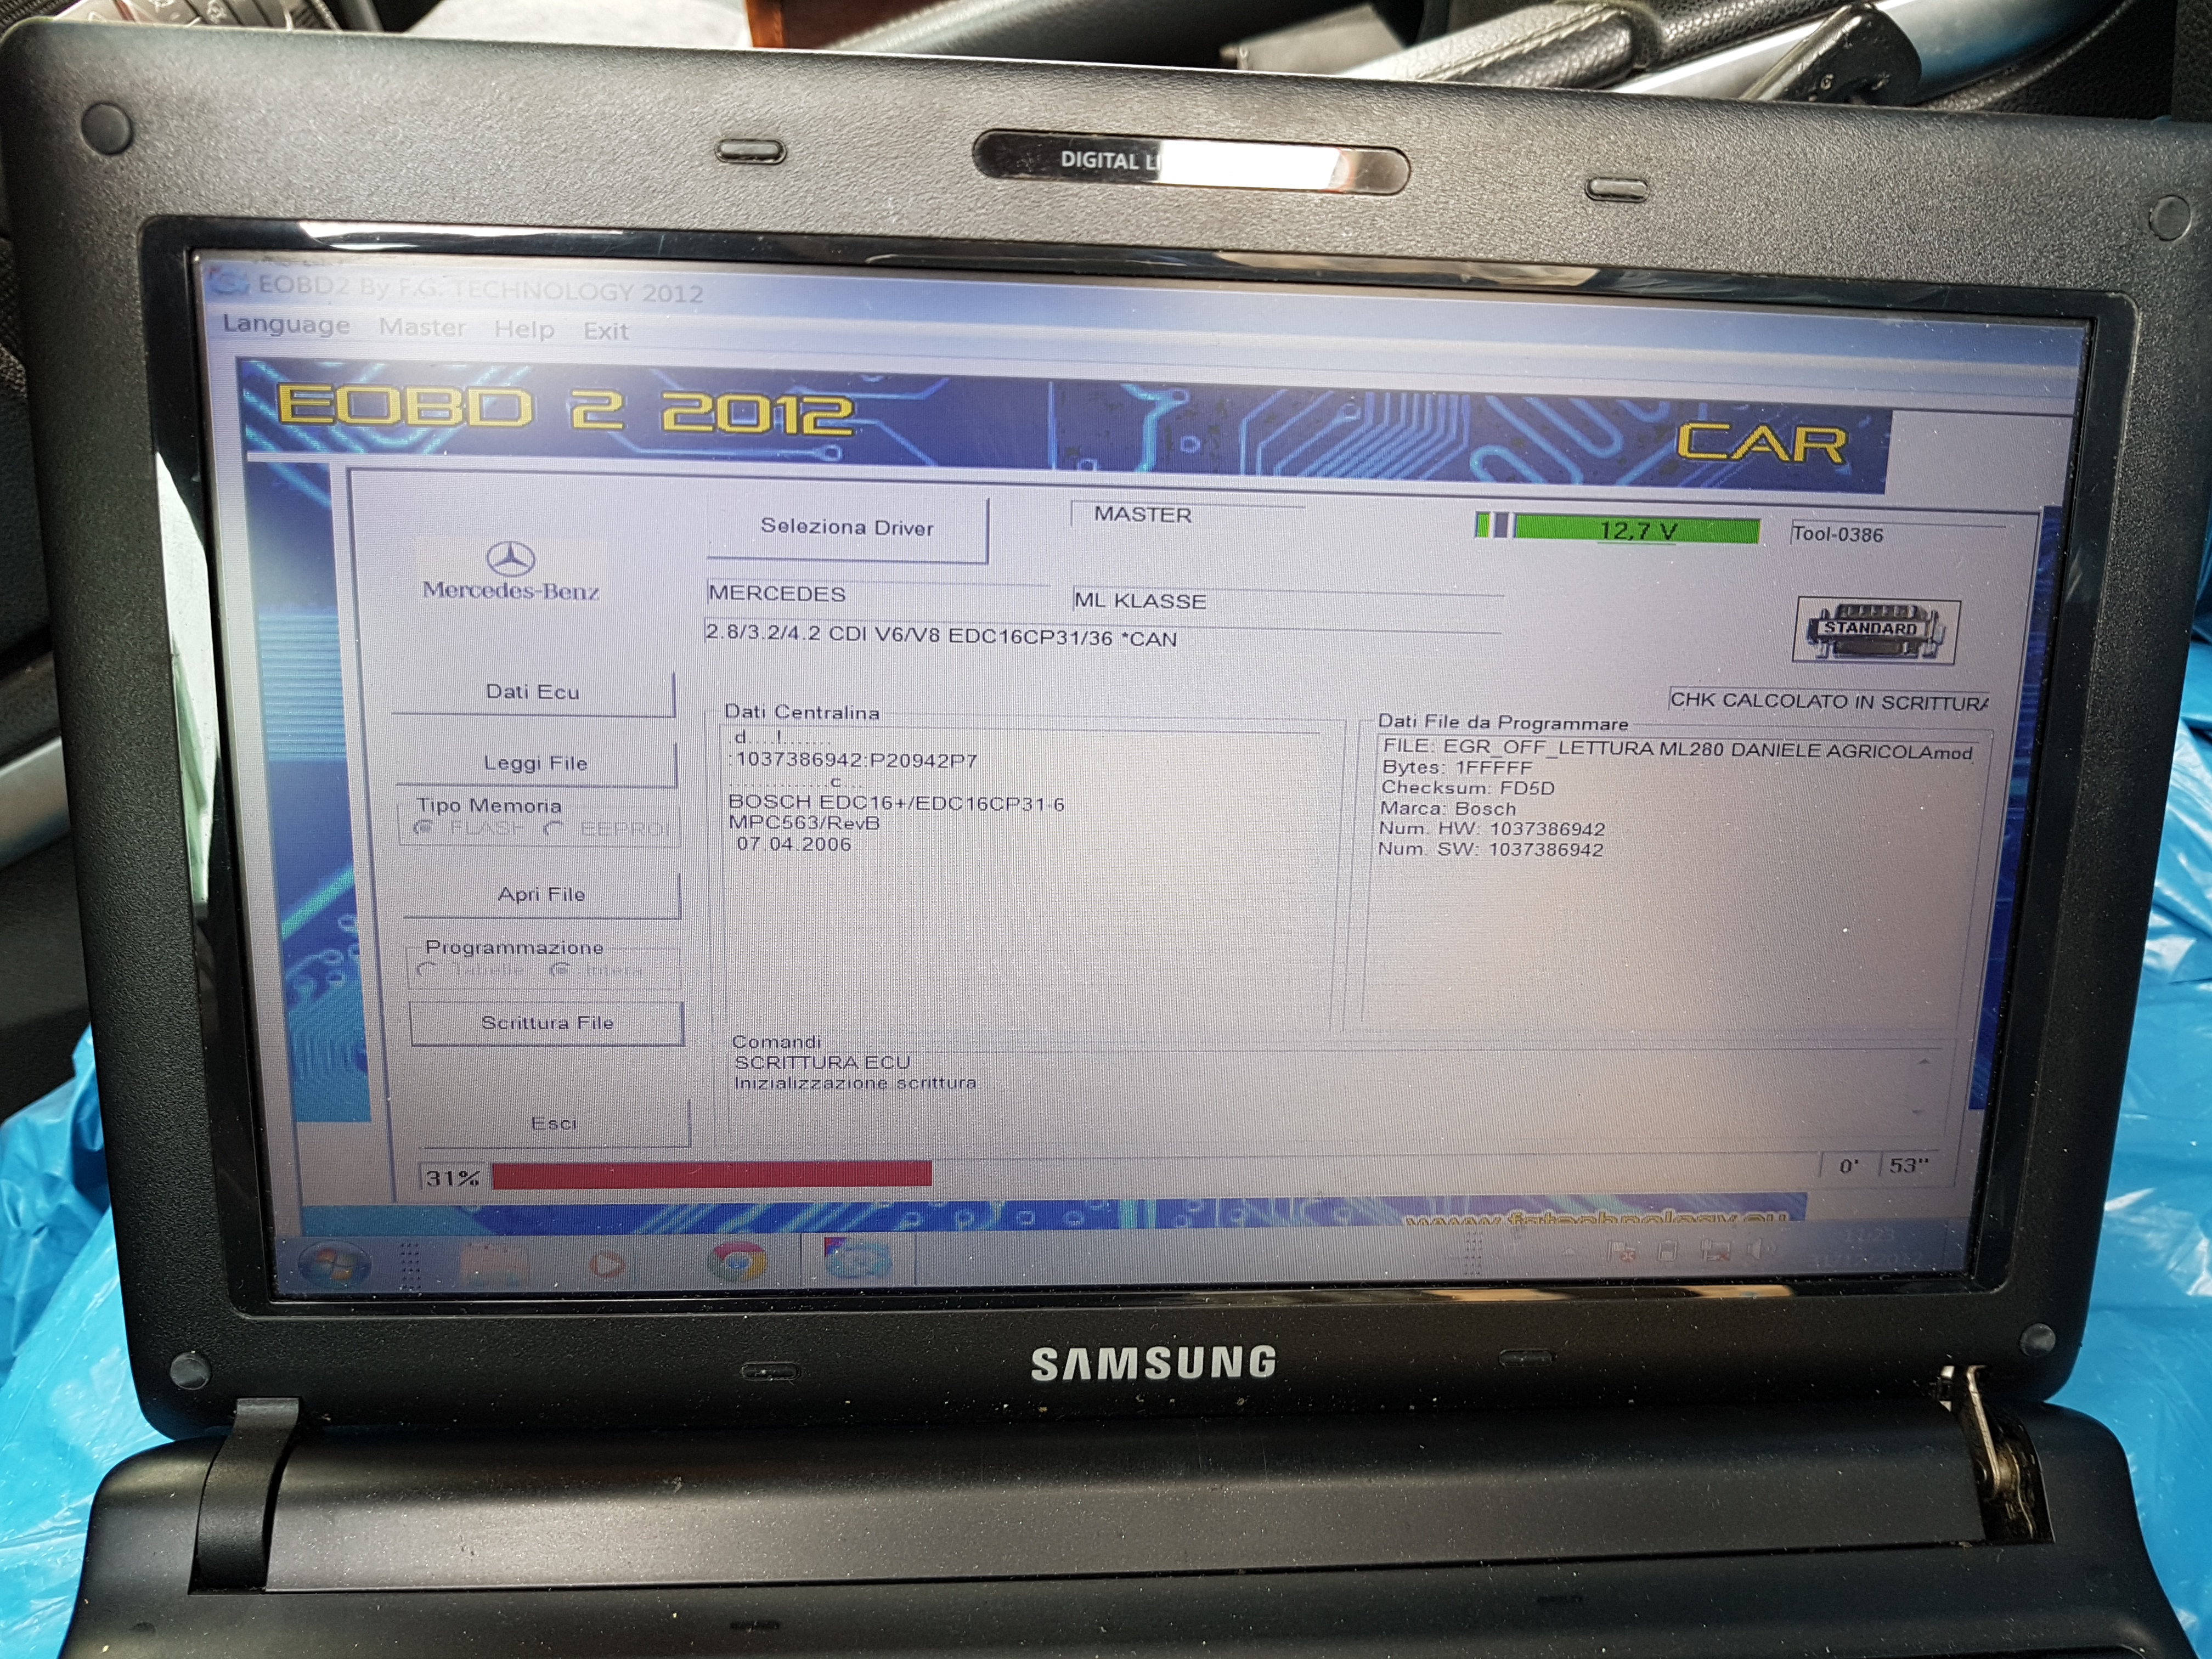Click the battery tray icon
Screen dimensions: 2212x1659
(1667, 1251)
